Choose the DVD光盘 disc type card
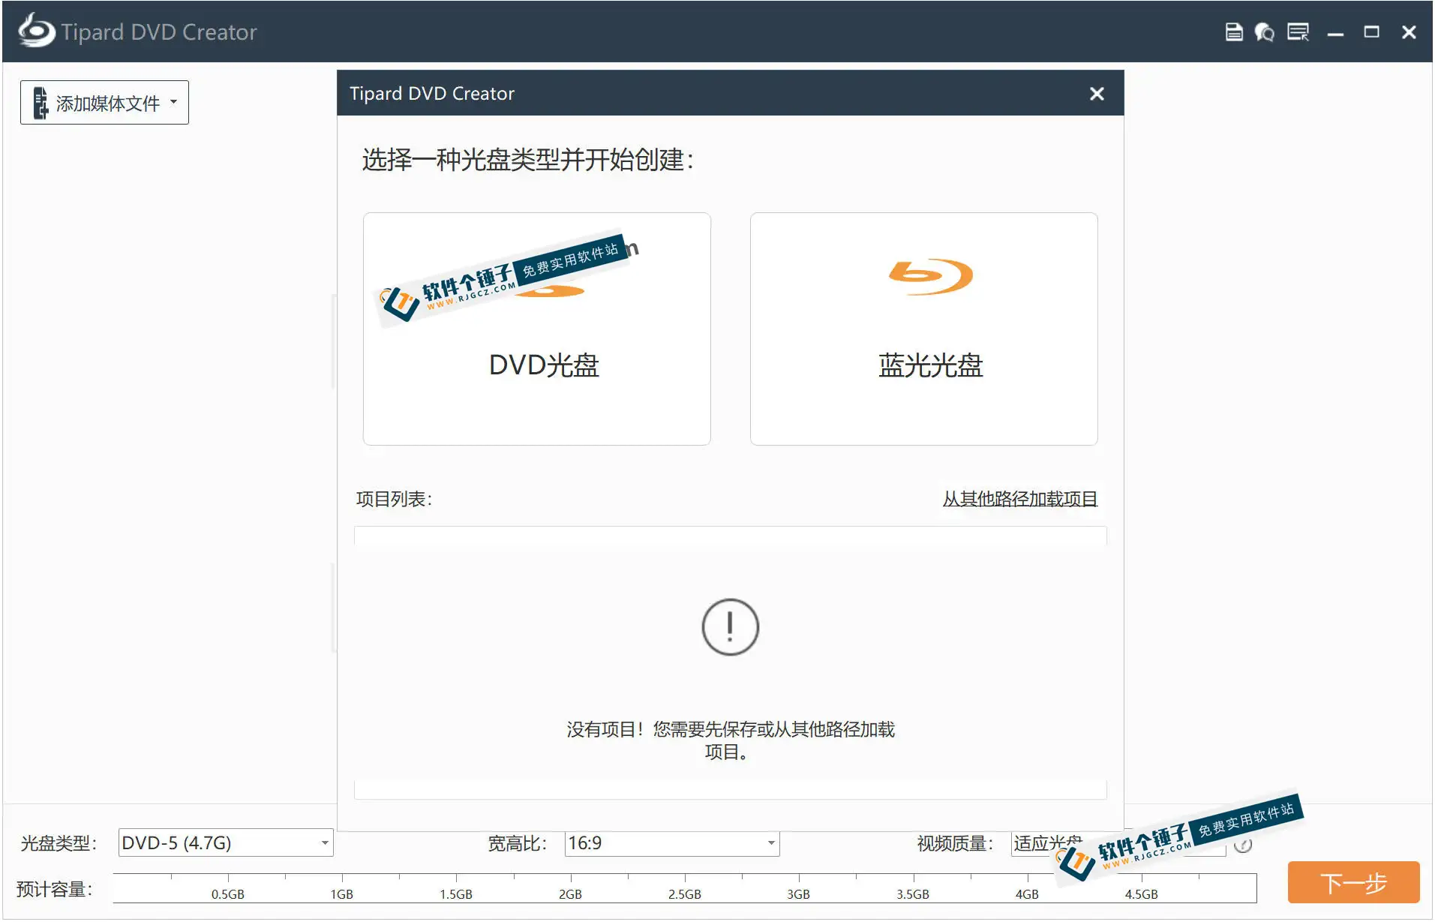Screen dimensions: 1435x922 click(537, 329)
